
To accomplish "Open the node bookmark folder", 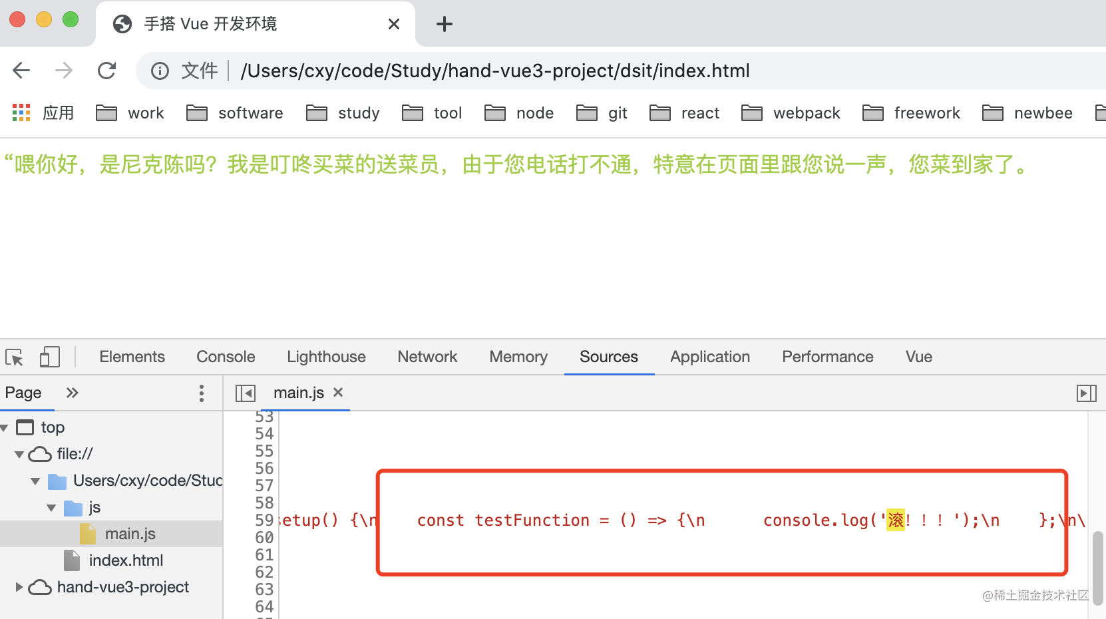I will coord(519,113).
